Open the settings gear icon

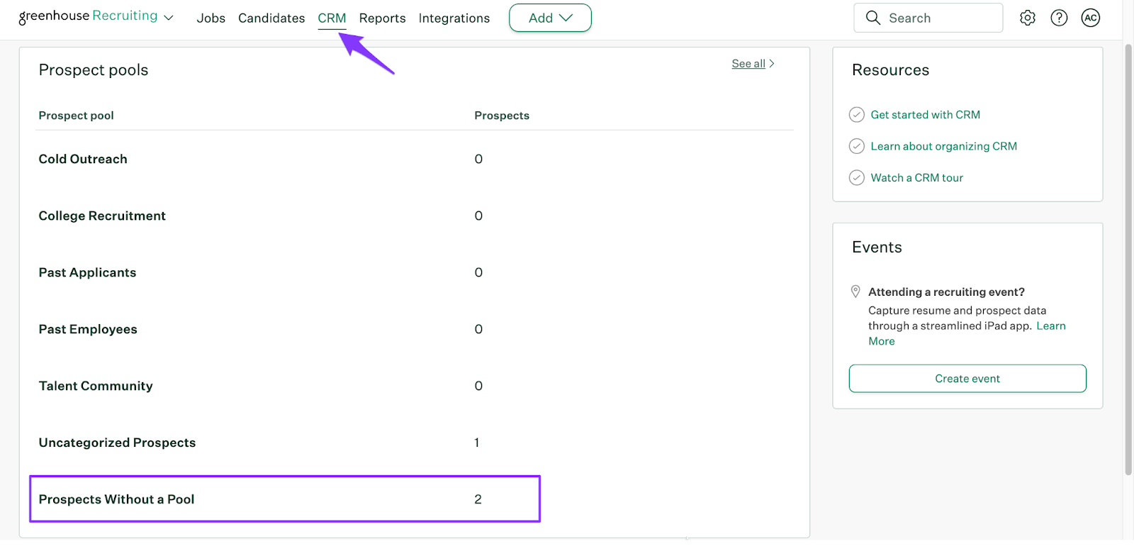point(1028,18)
